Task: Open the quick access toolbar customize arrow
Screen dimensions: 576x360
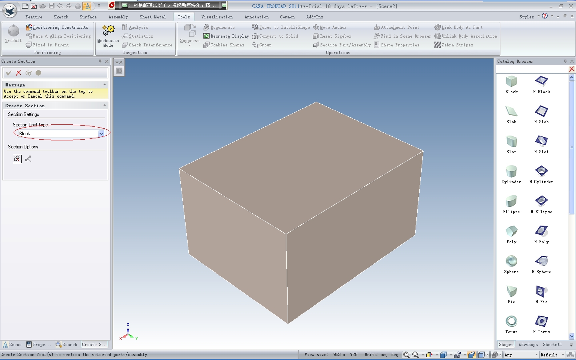Action: [99, 6]
